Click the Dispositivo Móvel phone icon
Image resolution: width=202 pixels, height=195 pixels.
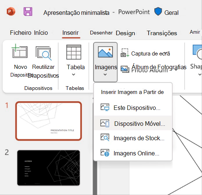[105, 123]
